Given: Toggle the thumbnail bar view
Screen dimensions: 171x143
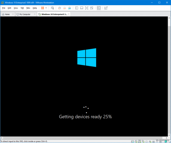Looking at the screenshot, I should pyautogui.click(x=82, y=8).
